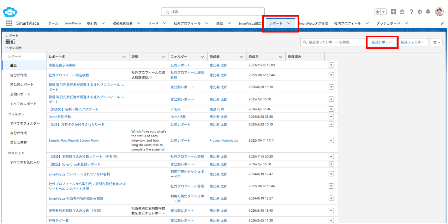The height and width of the screenshot is (224, 448).
Task: Open the favorites list dropdown arrow
Action: click(x=383, y=12)
